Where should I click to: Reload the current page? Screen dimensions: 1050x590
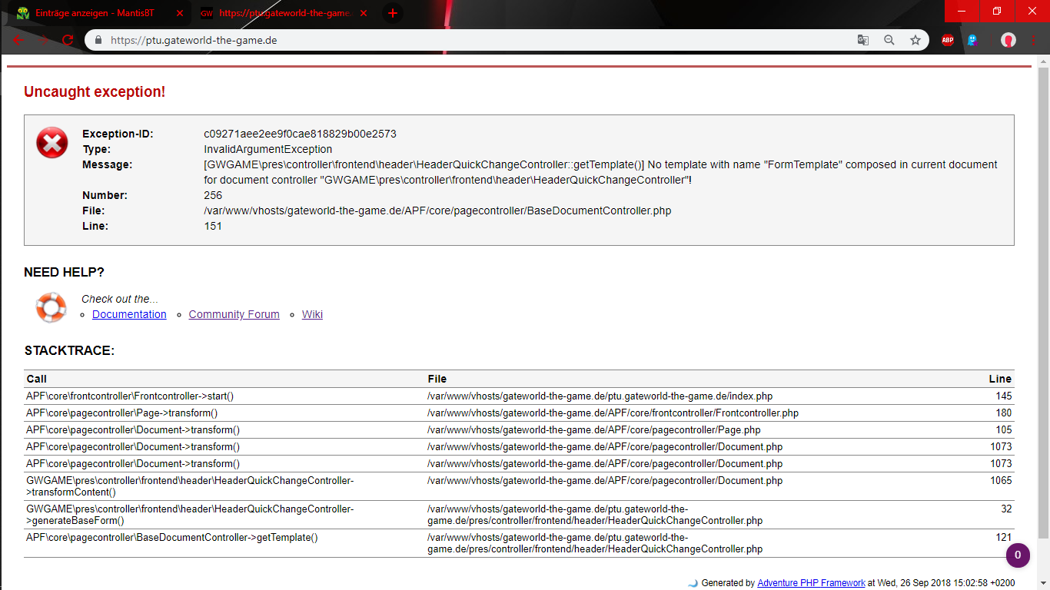click(68, 40)
